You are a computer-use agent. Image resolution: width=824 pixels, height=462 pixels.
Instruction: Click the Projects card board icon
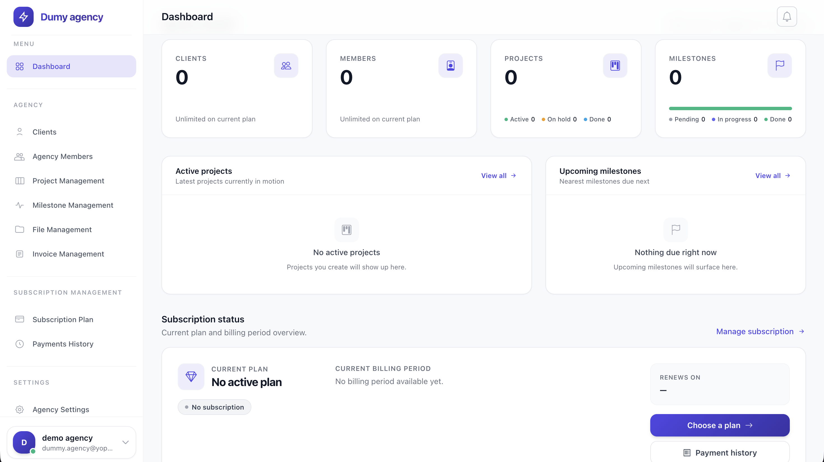pos(615,66)
